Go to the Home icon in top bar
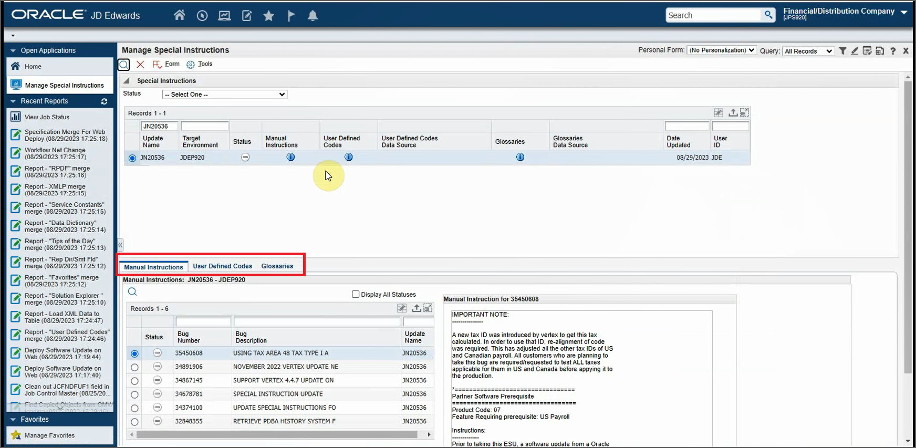Viewport: 916px width, 448px height. (x=180, y=15)
